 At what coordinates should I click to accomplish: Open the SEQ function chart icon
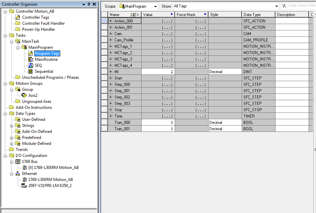(31, 65)
